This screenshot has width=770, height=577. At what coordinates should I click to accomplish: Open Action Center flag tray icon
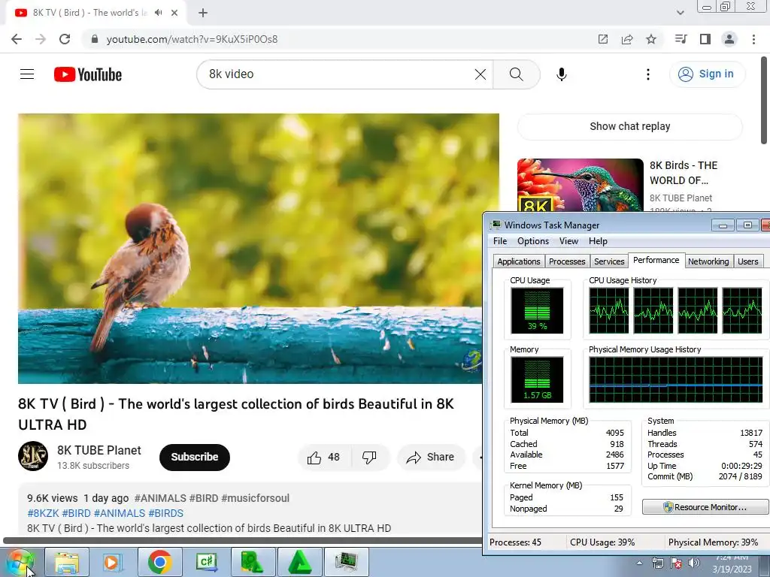pyautogui.click(x=676, y=563)
